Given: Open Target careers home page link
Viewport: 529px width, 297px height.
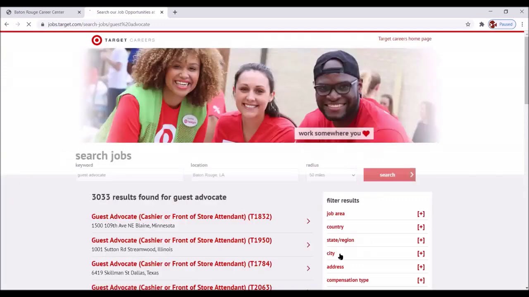Looking at the screenshot, I should (x=405, y=39).
